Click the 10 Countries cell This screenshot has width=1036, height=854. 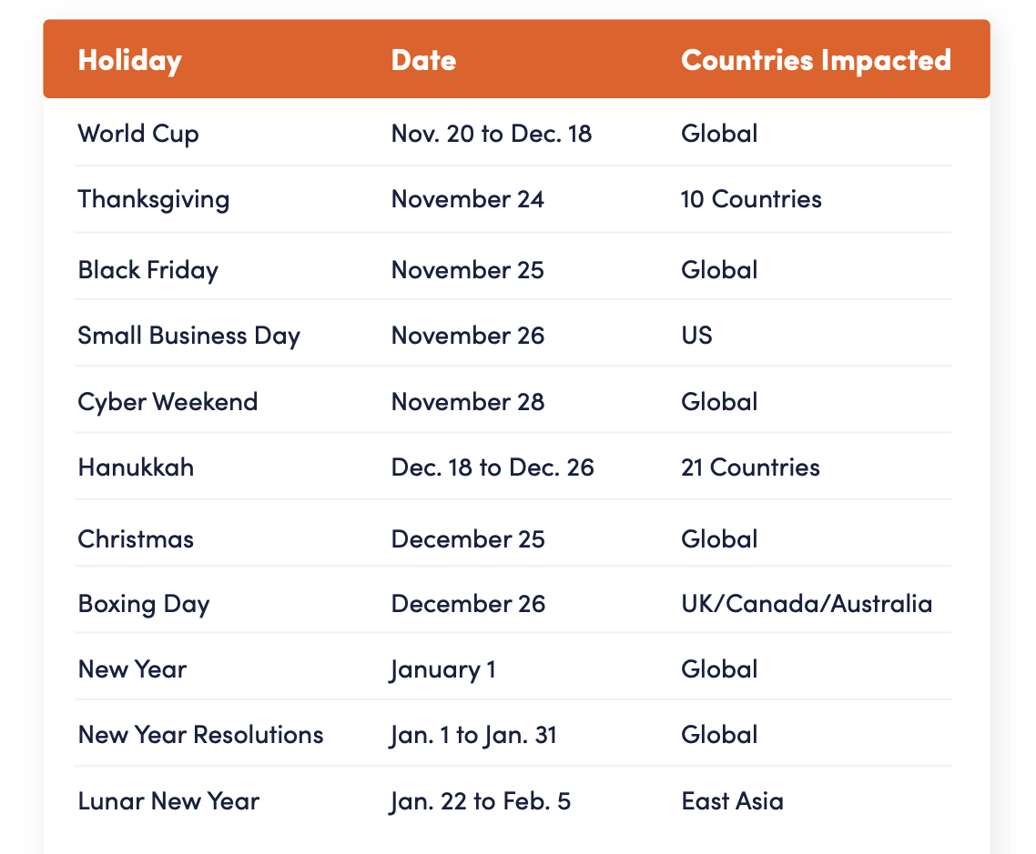click(751, 199)
